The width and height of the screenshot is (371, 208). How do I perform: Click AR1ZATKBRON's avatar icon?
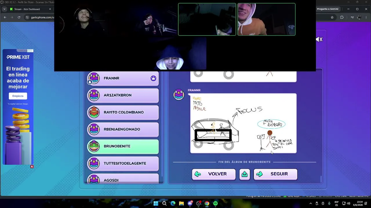[94, 95]
